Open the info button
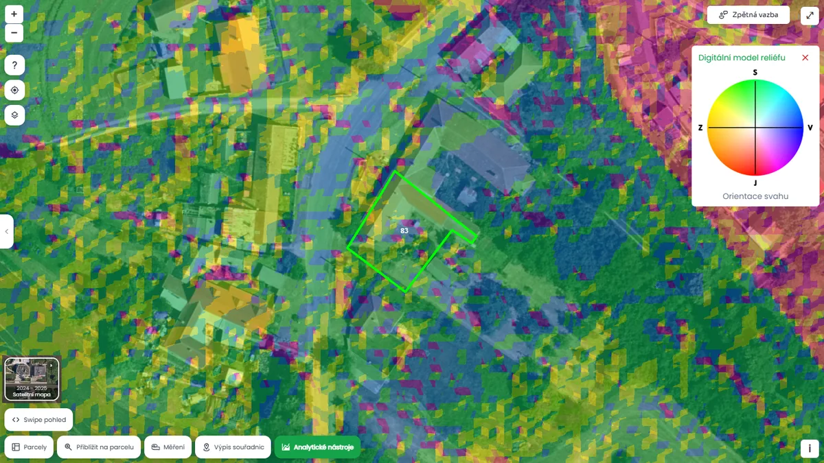 810,449
